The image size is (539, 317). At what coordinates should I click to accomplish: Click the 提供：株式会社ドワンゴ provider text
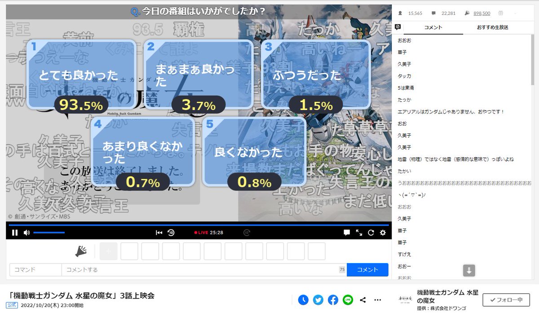click(x=441, y=308)
